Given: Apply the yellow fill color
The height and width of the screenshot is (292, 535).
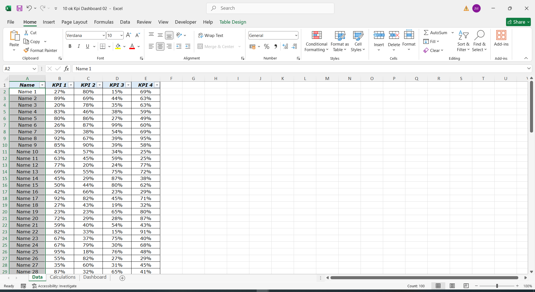Looking at the screenshot, I should pos(118,46).
